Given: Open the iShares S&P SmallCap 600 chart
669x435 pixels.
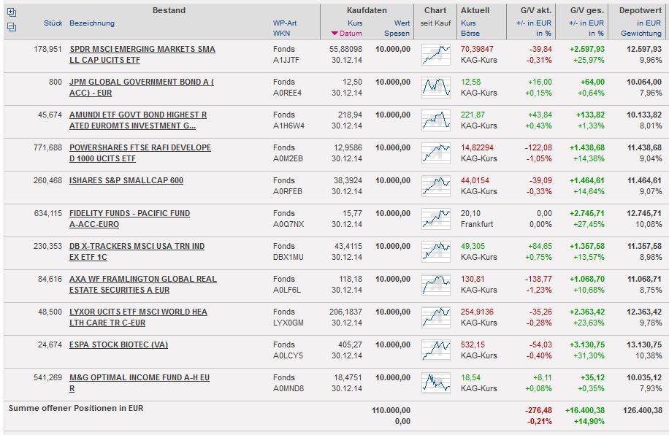Looking at the screenshot, I should (436, 186).
